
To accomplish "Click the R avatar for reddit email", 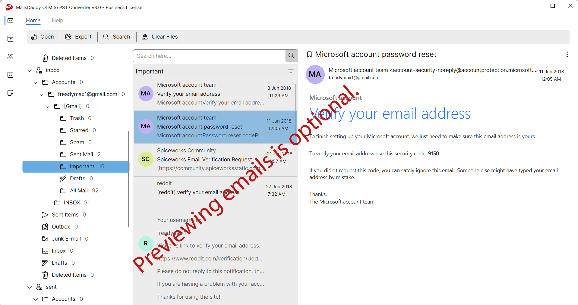I will 146,243.
